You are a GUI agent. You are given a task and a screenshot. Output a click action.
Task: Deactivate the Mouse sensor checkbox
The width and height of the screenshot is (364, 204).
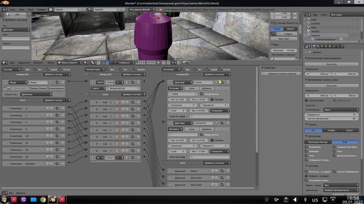pyautogui.click(x=57, y=82)
